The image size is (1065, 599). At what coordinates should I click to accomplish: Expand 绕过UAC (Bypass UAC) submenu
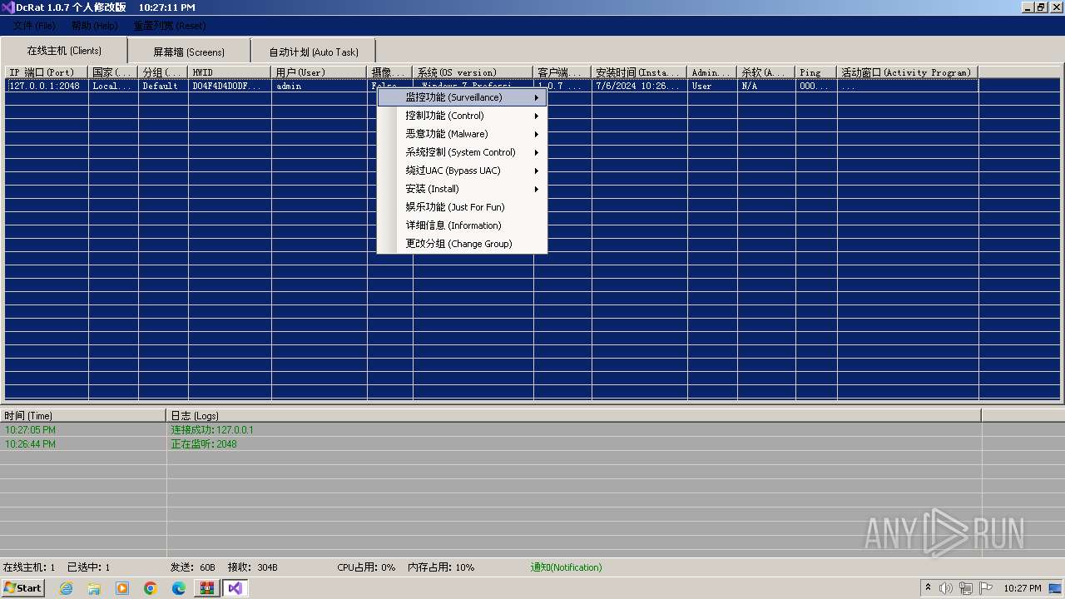pyautogui.click(x=462, y=171)
